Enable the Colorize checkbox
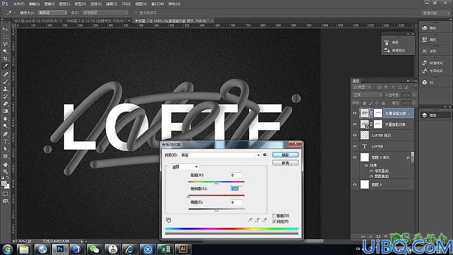The image size is (453, 255). pyautogui.click(x=274, y=216)
